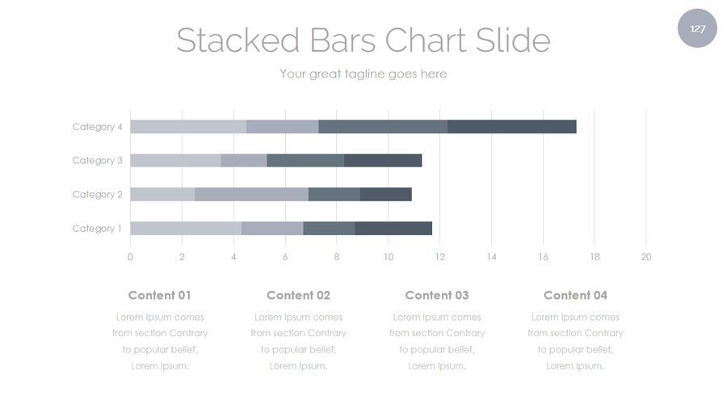This screenshot has width=727, height=409.
Task: Select the darkest segment of Category 1 bar
Action: [393, 228]
